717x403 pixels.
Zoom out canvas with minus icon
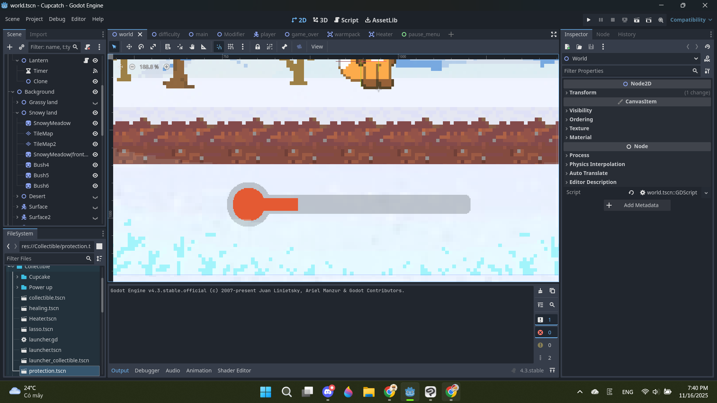tap(132, 67)
